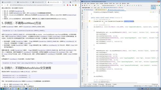Click the Build hammer icon
161x90 pixels.
click(98, 5)
